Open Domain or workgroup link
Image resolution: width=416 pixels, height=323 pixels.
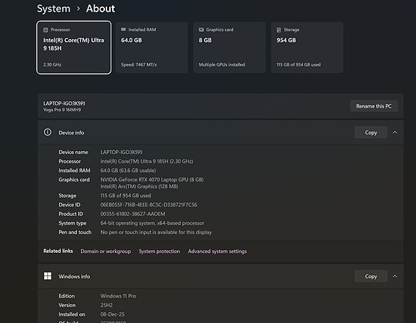click(106, 251)
